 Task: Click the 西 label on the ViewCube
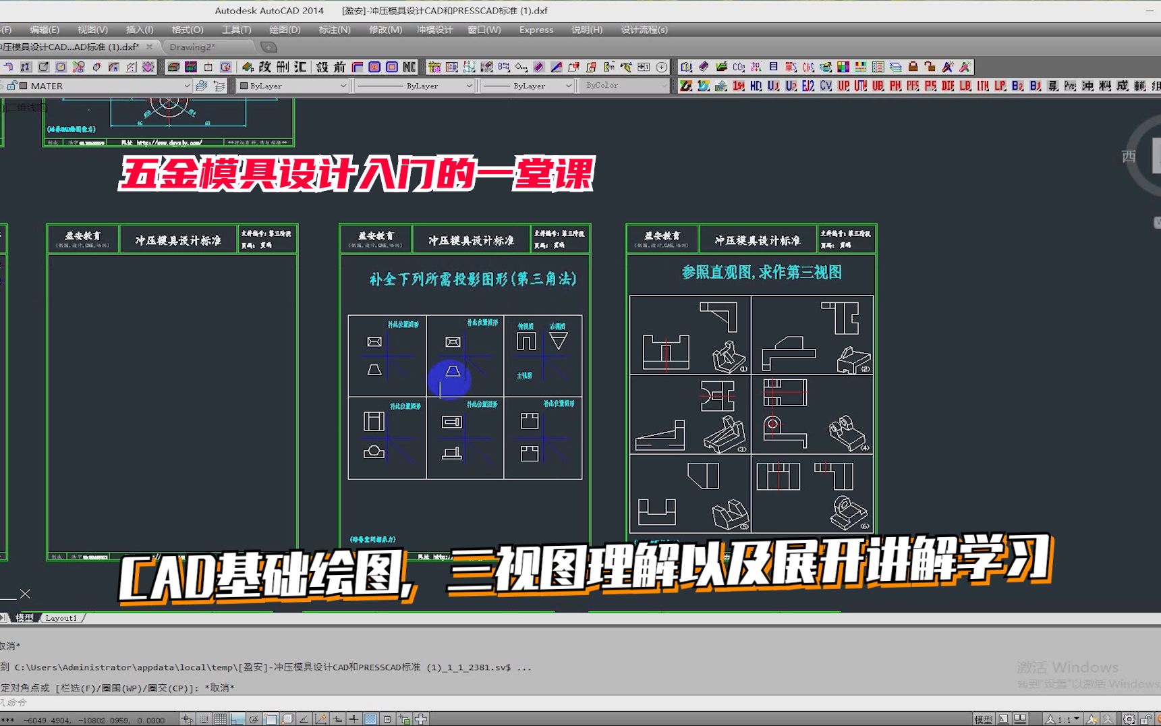coord(1129,157)
